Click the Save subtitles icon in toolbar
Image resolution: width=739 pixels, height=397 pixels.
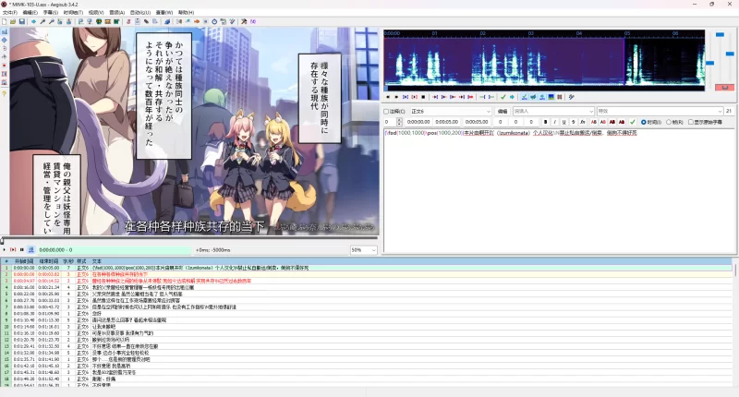point(21,20)
